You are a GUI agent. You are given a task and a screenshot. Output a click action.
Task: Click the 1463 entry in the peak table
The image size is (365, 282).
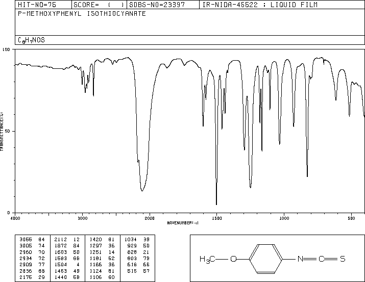(61, 271)
